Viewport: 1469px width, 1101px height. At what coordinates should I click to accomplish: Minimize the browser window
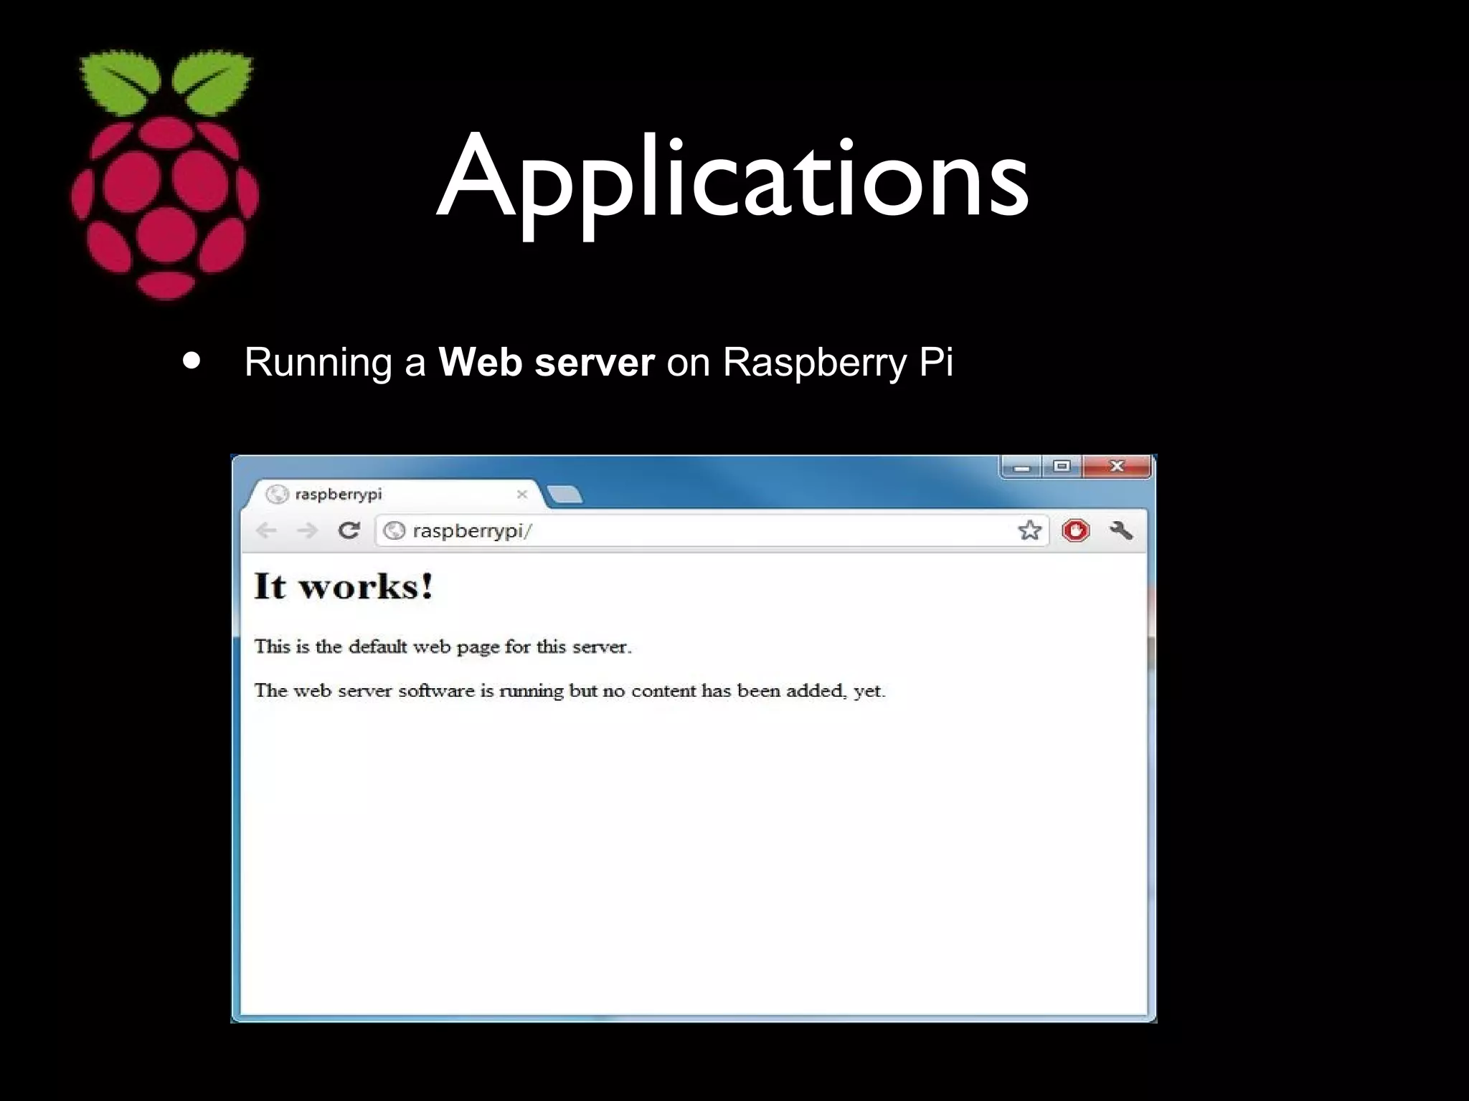pos(1022,467)
